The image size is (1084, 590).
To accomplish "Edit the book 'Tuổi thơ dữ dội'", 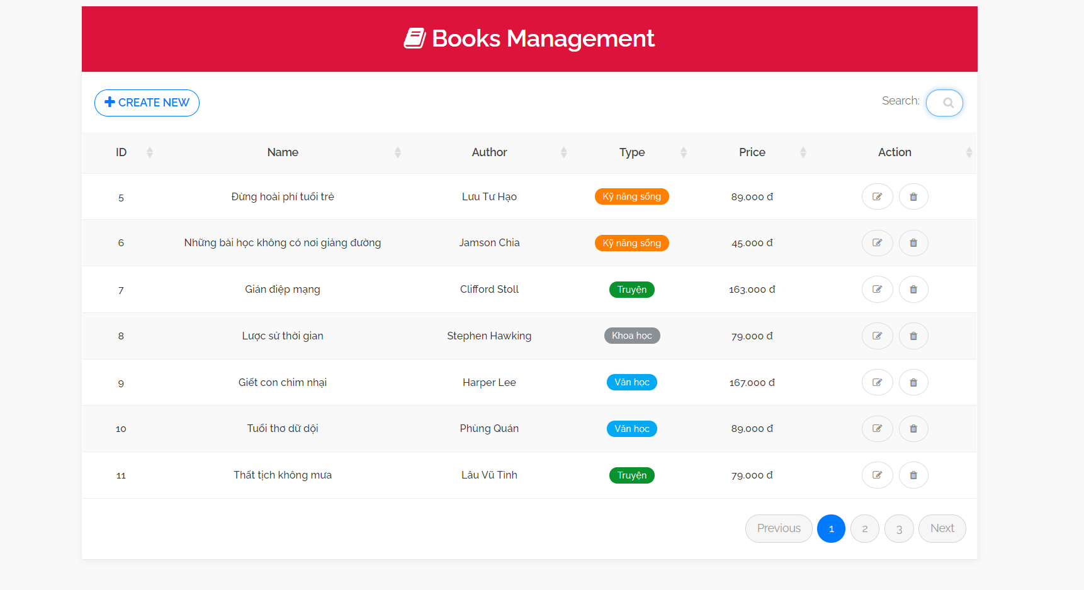I will (877, 428).
